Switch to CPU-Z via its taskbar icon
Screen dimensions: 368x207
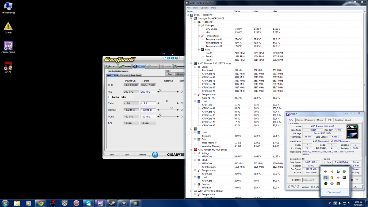point(100,203)
